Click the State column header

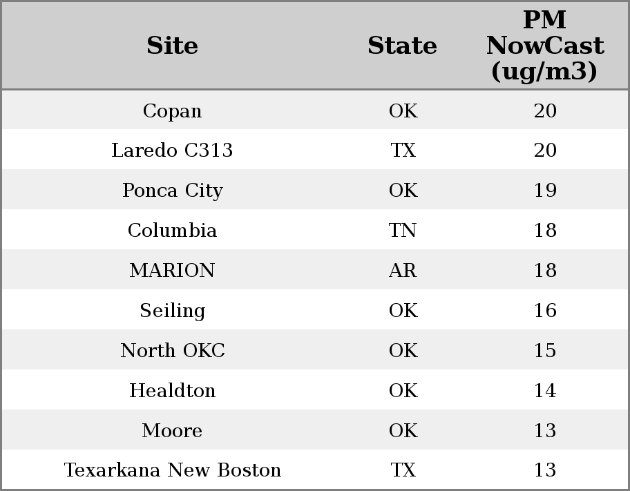402,46
